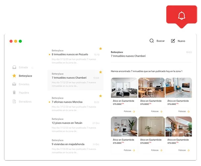Click the Betterplace sender name in open email
Screen dimensions: 201x166
(x=117, y=52)
